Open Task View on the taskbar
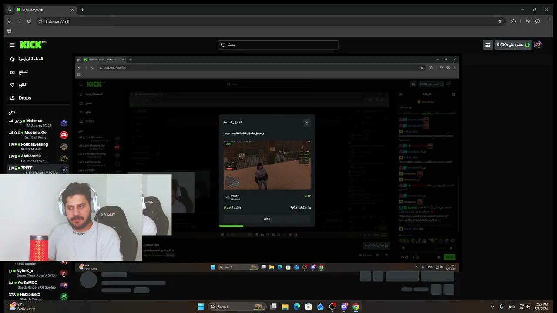 tap(273, 306)
